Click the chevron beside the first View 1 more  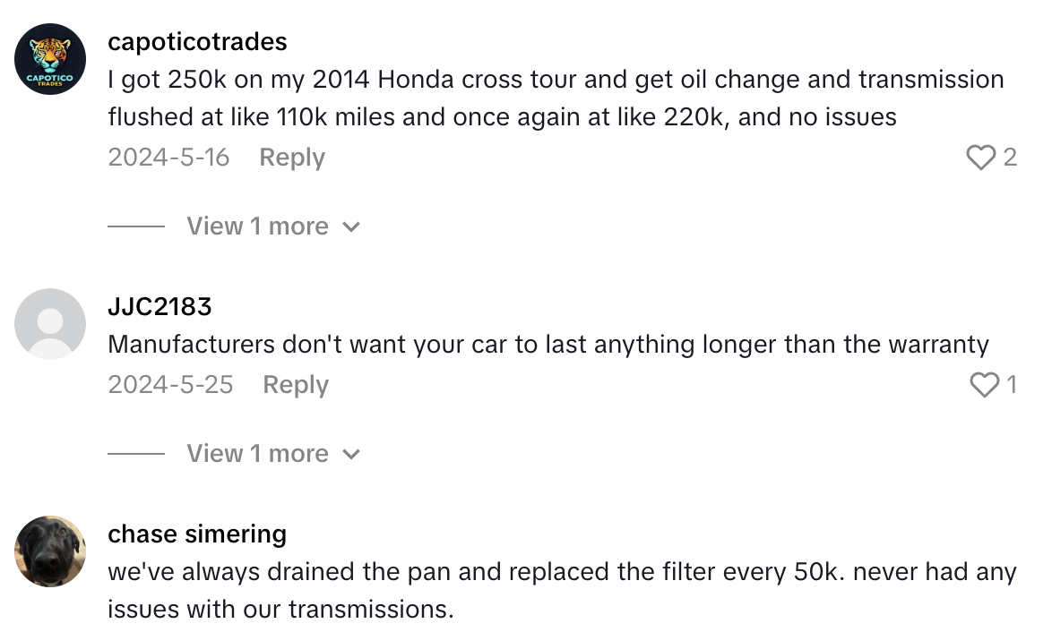(x=352, y=226)
